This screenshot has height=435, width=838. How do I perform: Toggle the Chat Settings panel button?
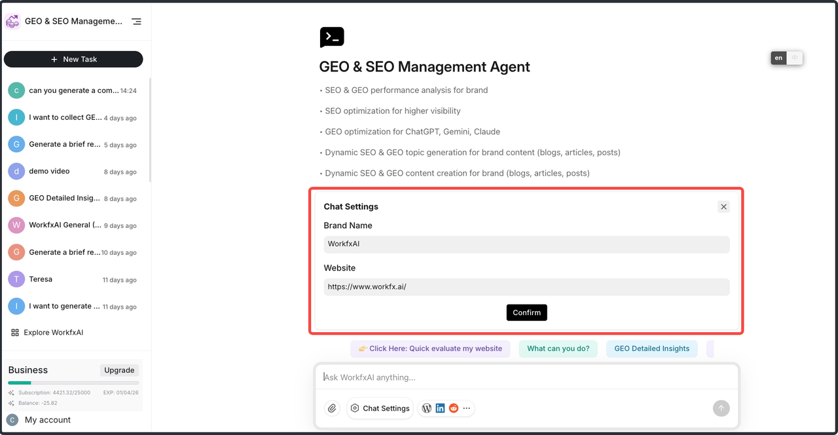coord(380,408)
